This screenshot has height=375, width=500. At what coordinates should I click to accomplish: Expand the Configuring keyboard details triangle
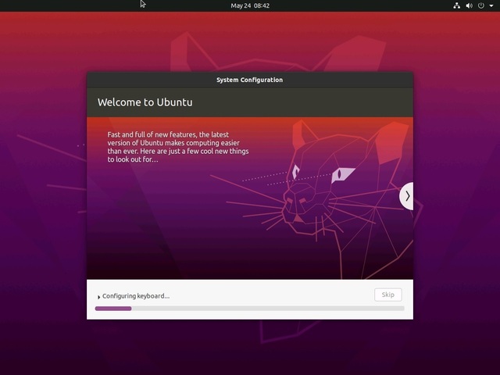tap(98, 297)
